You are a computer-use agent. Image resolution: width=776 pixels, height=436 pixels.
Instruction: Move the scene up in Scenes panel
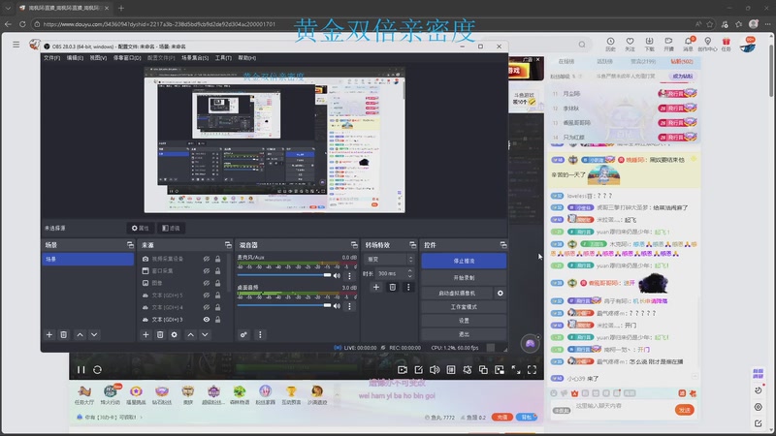[80, 334]
